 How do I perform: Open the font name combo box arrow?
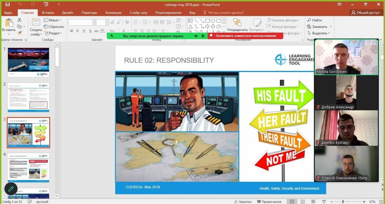[94, 22]
